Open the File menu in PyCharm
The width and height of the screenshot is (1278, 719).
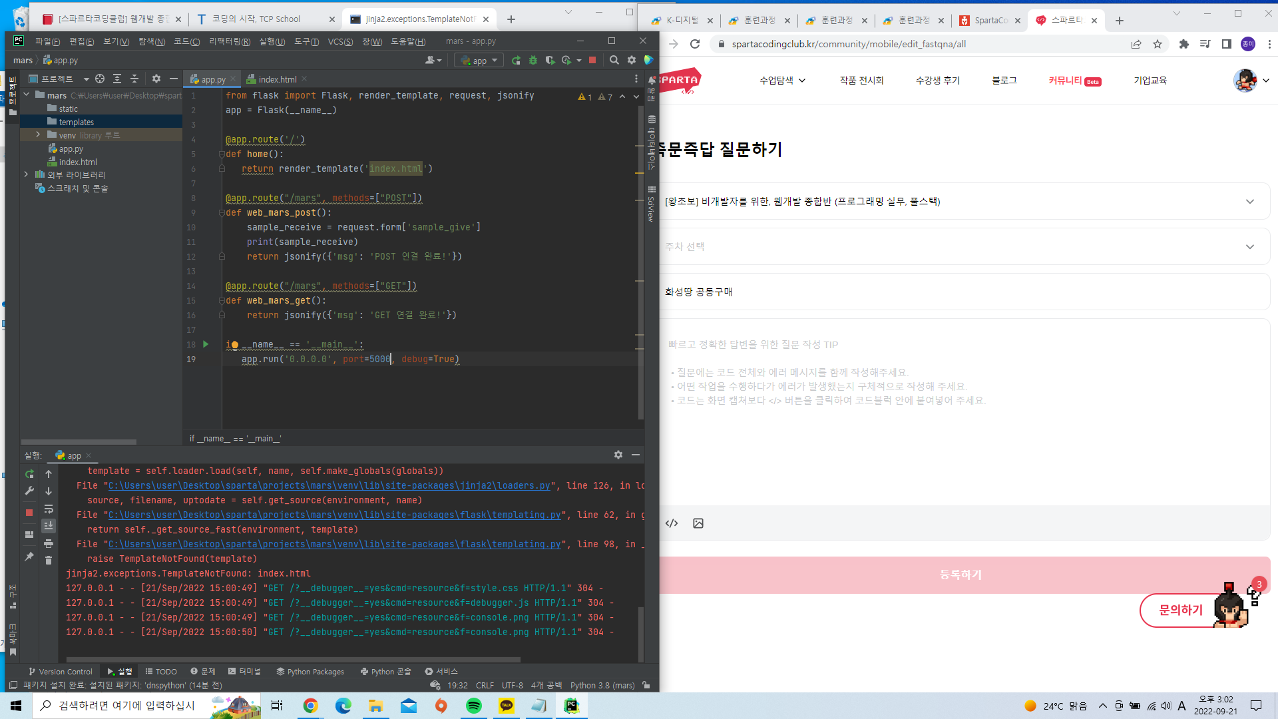point(47,41)
